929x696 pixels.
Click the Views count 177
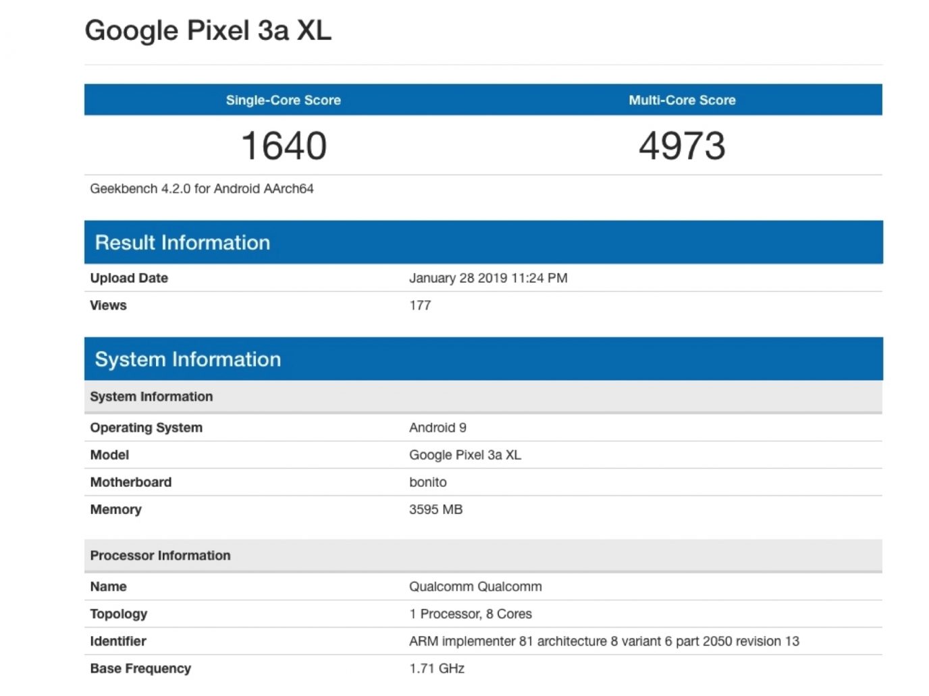click(420, 306)
